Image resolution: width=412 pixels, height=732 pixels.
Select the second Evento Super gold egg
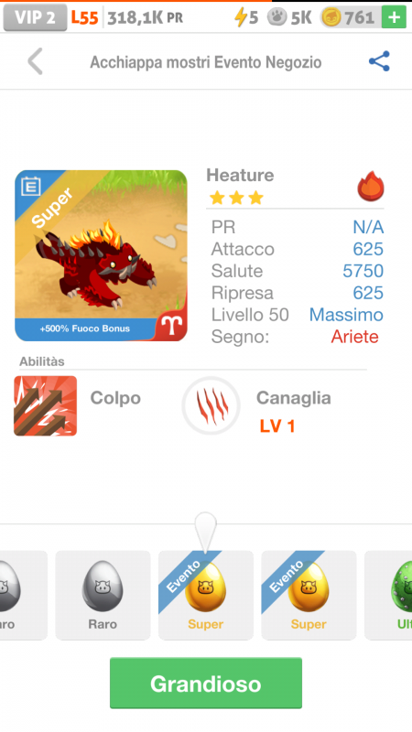pos(309,595)
